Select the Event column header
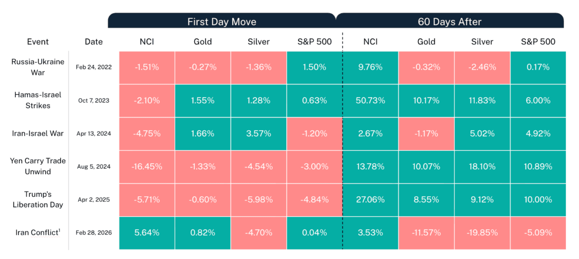Screen dimensions: 579x259 (38, 42)
